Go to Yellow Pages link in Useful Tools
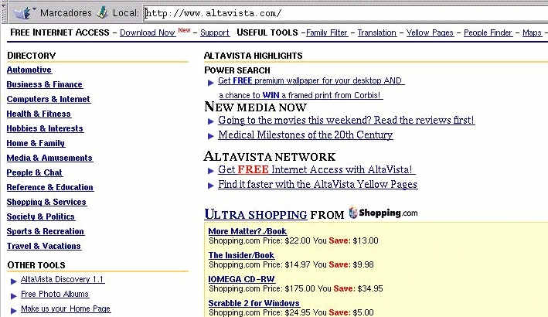The image size is (548, 317). click(430, 32)
